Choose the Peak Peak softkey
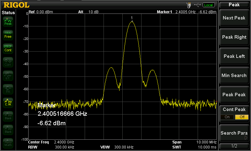The image size is (251, 151). (x=234, y=95)
